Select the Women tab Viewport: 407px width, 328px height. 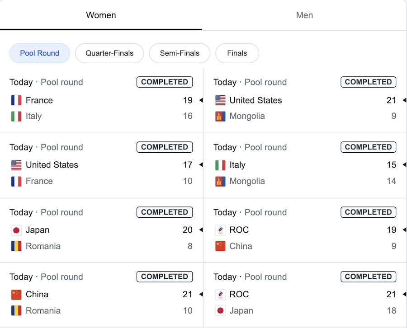pyautogui.click(x=101, y=15)
